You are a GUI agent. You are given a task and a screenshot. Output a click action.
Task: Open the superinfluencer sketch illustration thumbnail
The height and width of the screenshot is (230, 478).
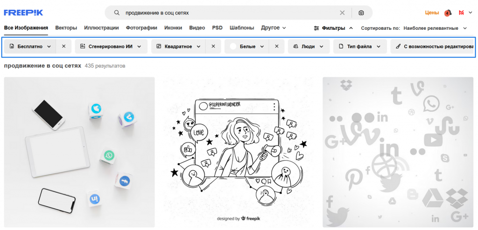239,152
